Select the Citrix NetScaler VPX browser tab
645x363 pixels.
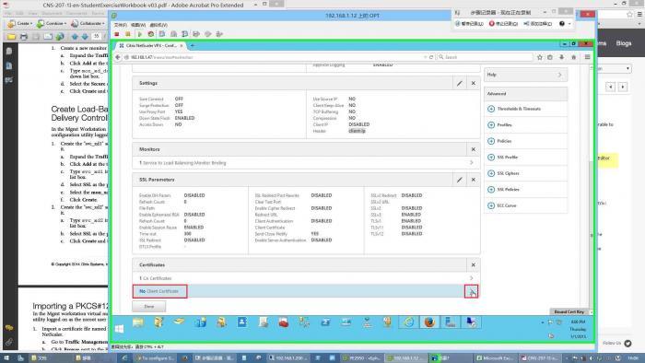click(x=150, y=46)
